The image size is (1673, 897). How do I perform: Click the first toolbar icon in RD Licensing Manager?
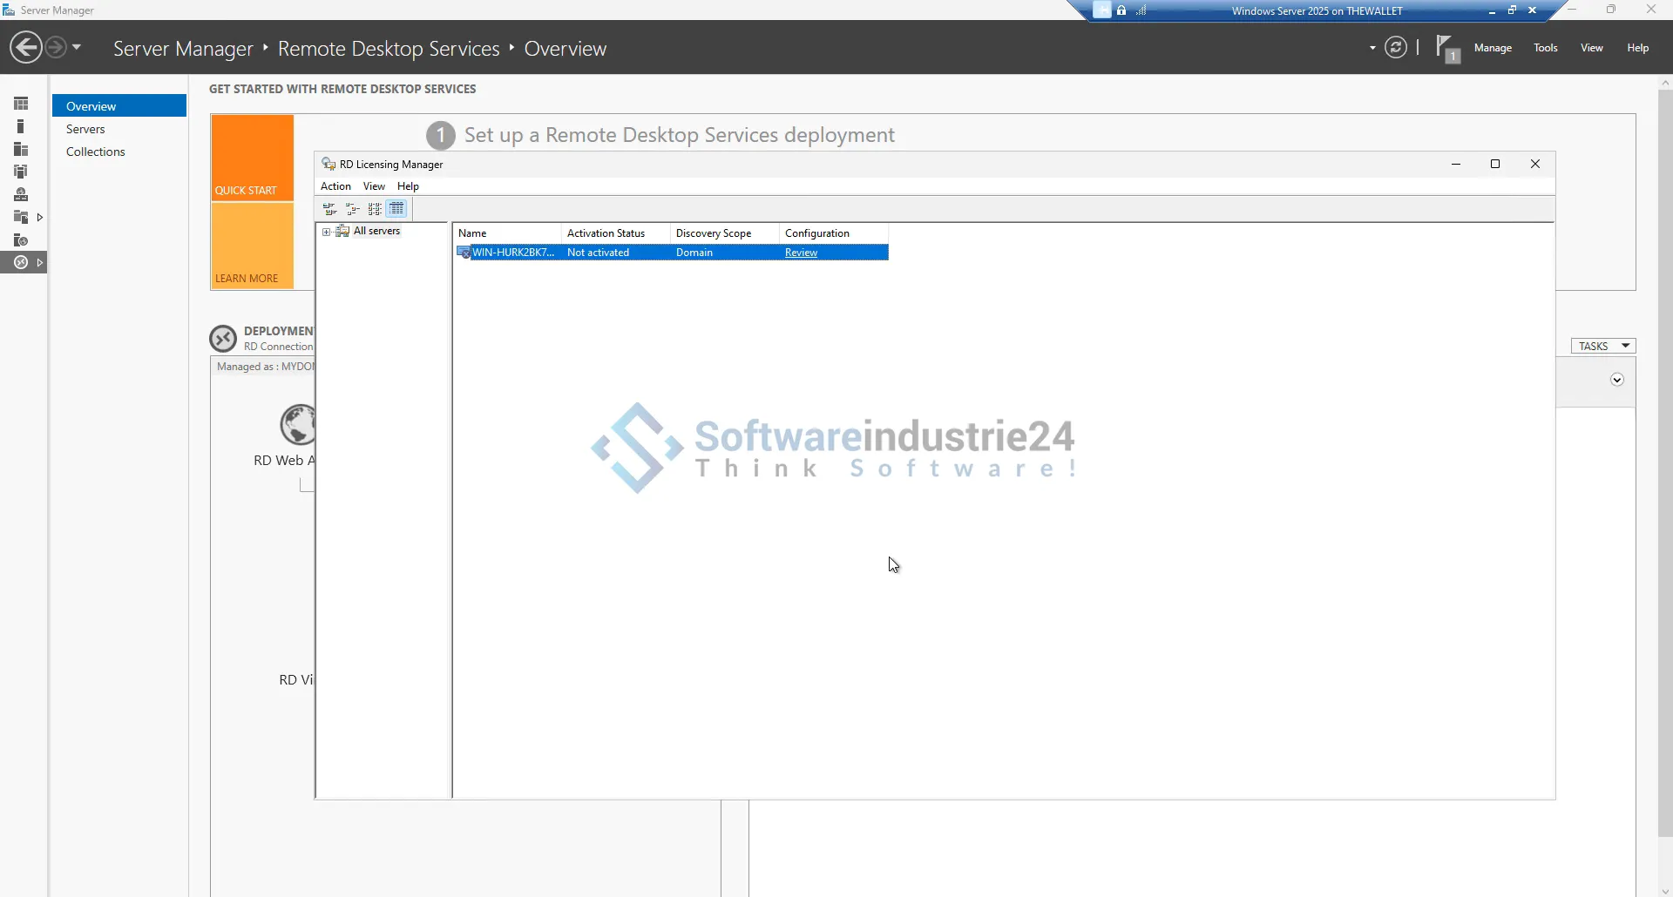click(329, 209)
